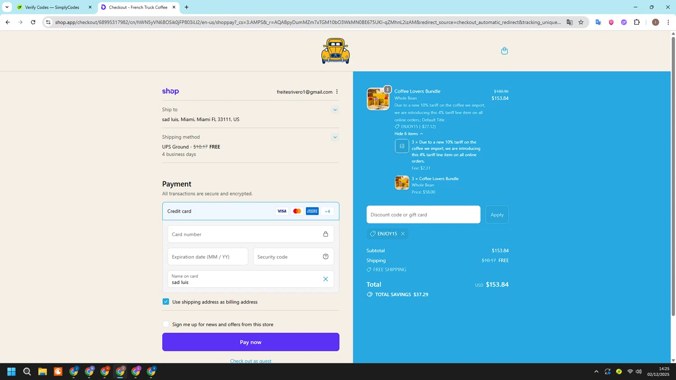Focus the Card number field
Image resolution: width=676 pixels, height=380 pixels.
(x=251, y=234)
